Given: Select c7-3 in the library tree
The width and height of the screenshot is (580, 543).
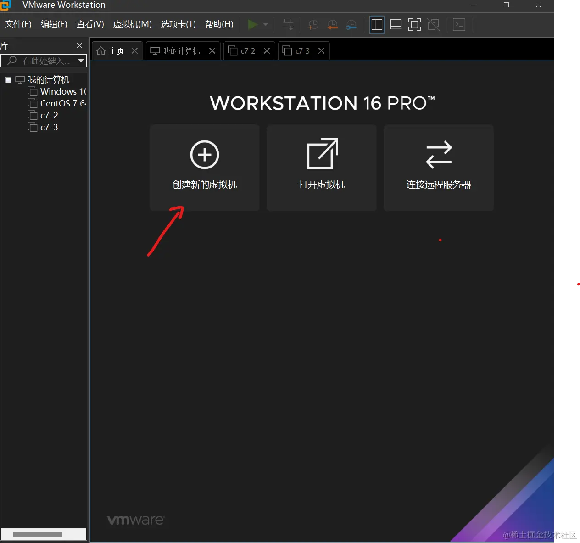Looking at the screenshot, I should click(49, 127).
